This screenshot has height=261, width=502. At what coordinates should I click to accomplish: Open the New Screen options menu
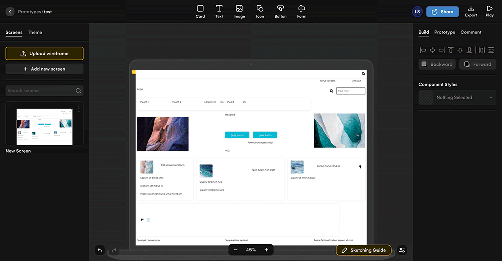point(79,109)
